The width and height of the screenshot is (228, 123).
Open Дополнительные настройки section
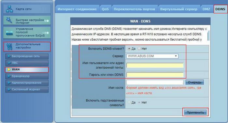[27, 47]
